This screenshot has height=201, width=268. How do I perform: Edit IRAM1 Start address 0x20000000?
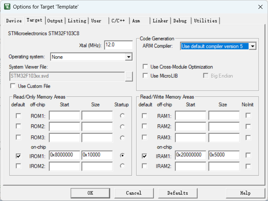click(x=191, y=155)
